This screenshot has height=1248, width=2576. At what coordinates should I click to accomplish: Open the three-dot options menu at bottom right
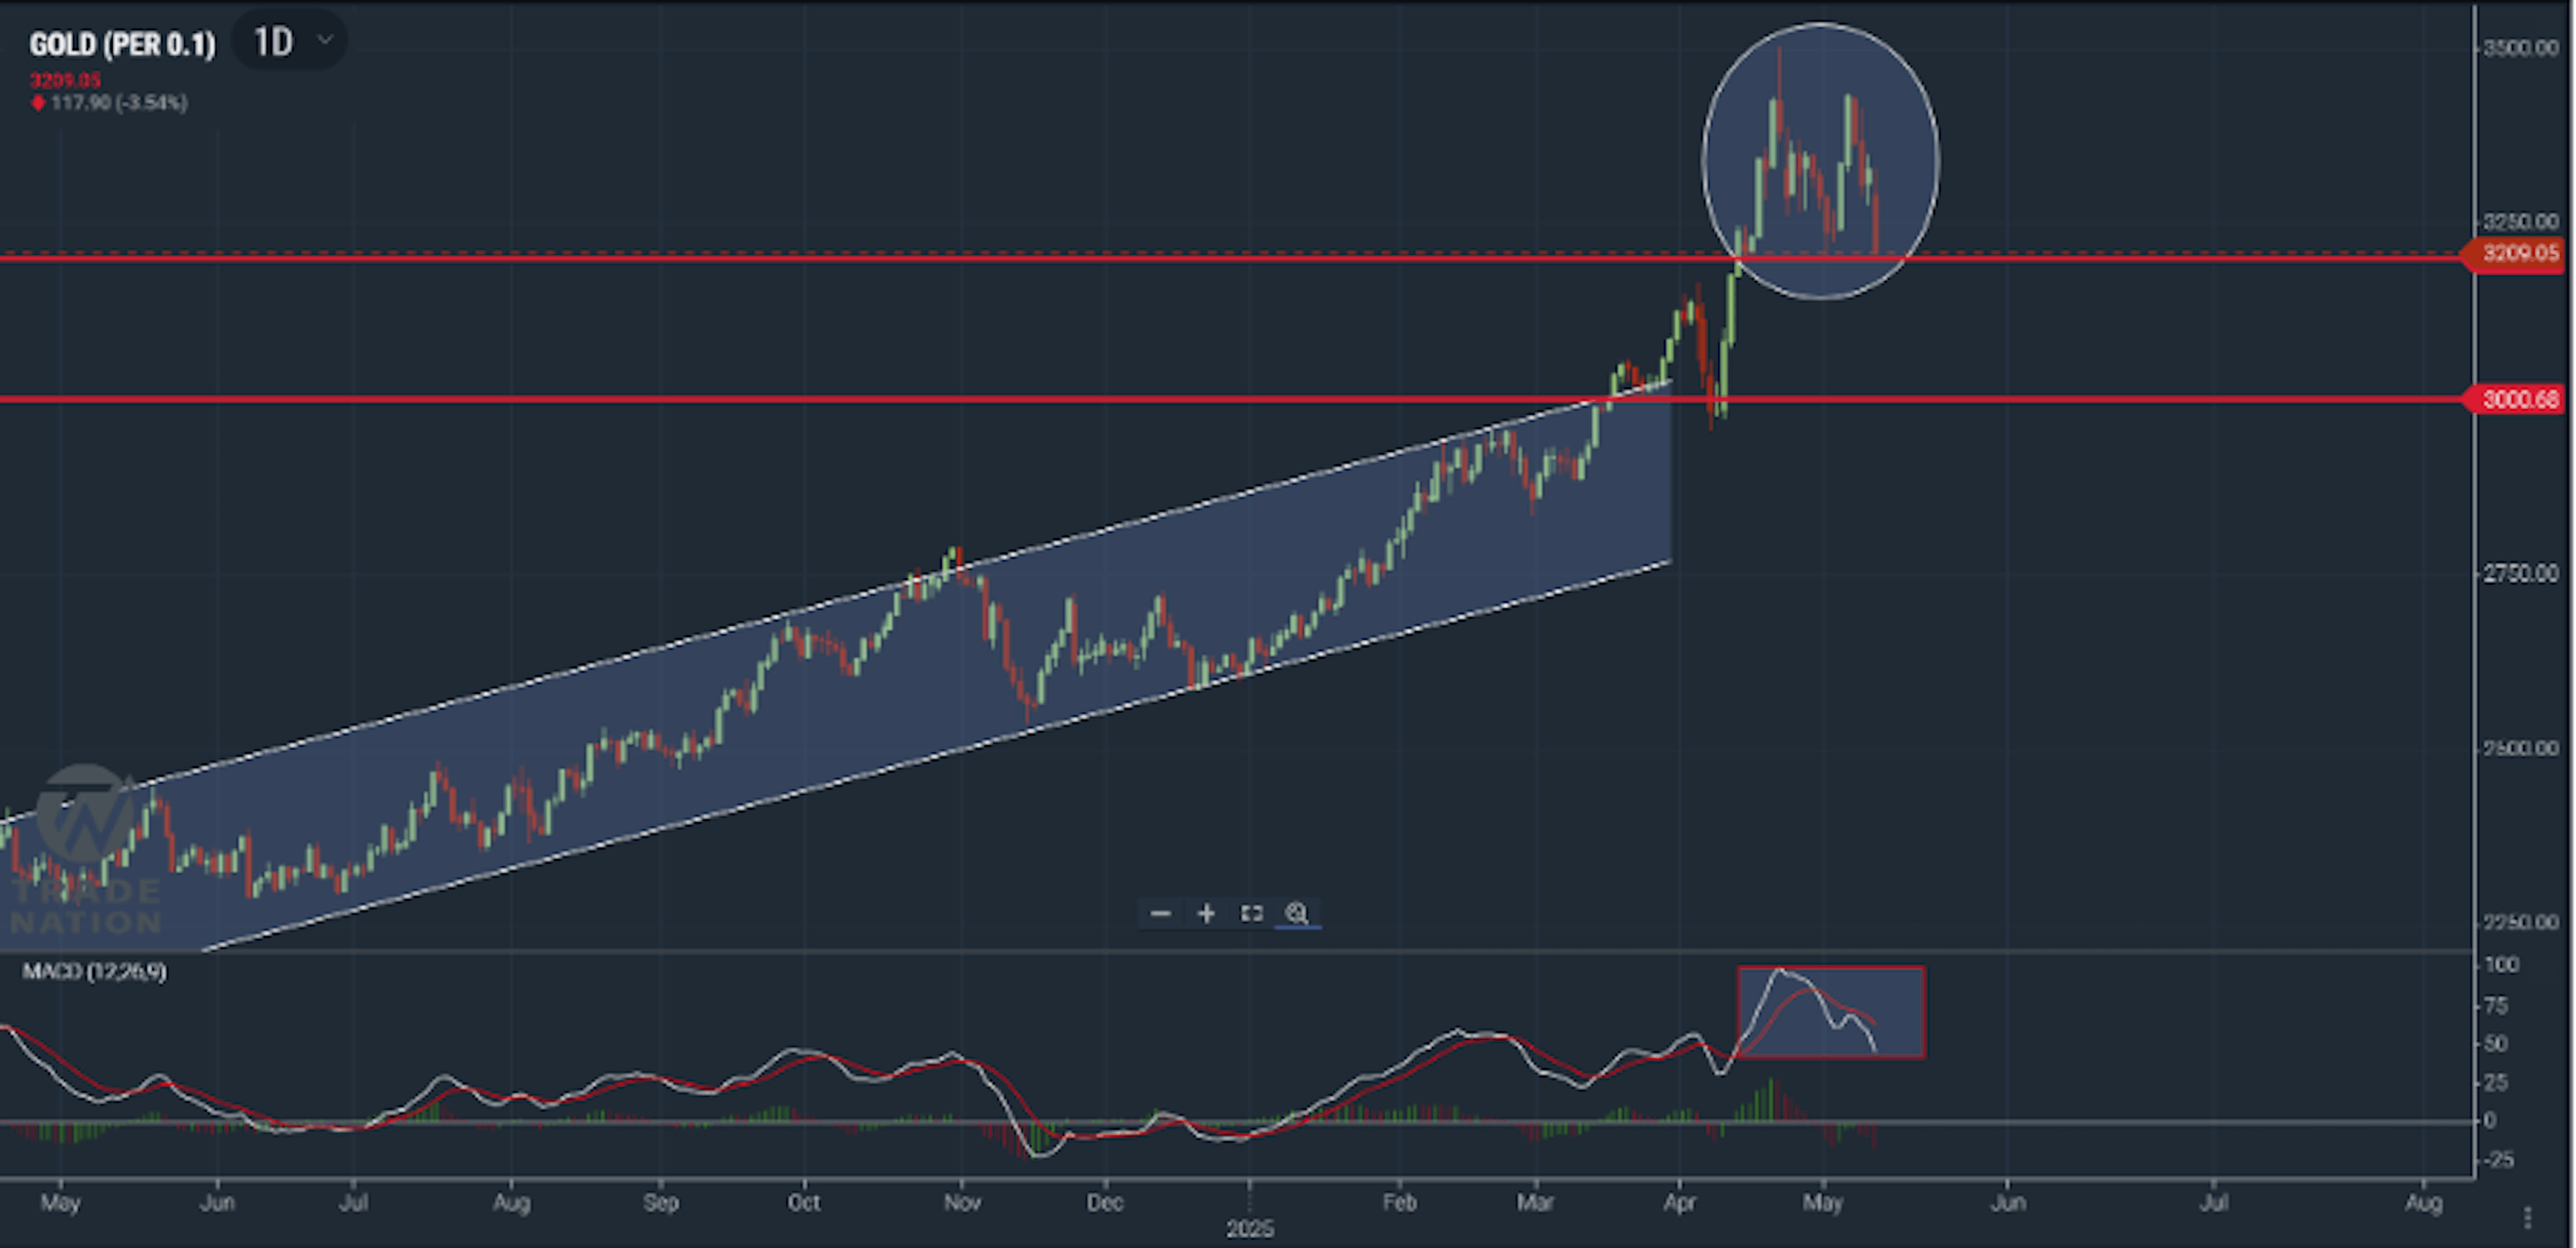click(2527, 1217)
